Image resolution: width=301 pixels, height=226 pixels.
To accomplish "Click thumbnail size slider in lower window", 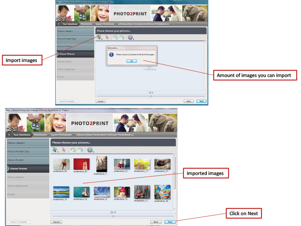I will point(113,216).
